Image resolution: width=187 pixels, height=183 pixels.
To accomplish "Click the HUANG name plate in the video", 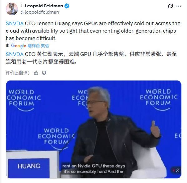I will pos(29,166).
